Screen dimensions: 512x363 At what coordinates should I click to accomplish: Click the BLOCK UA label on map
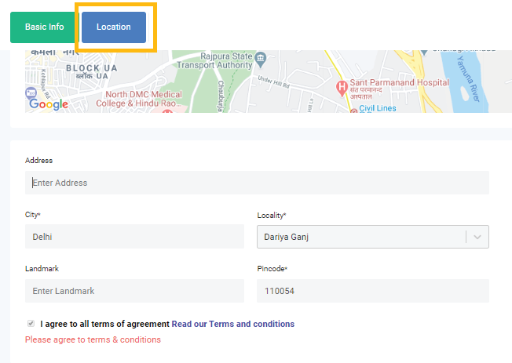(91, 68)
